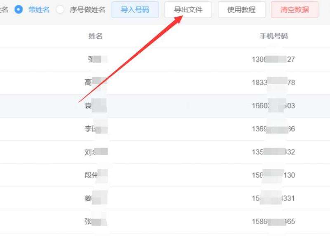Click the 姓名 column header

point(95,36)
